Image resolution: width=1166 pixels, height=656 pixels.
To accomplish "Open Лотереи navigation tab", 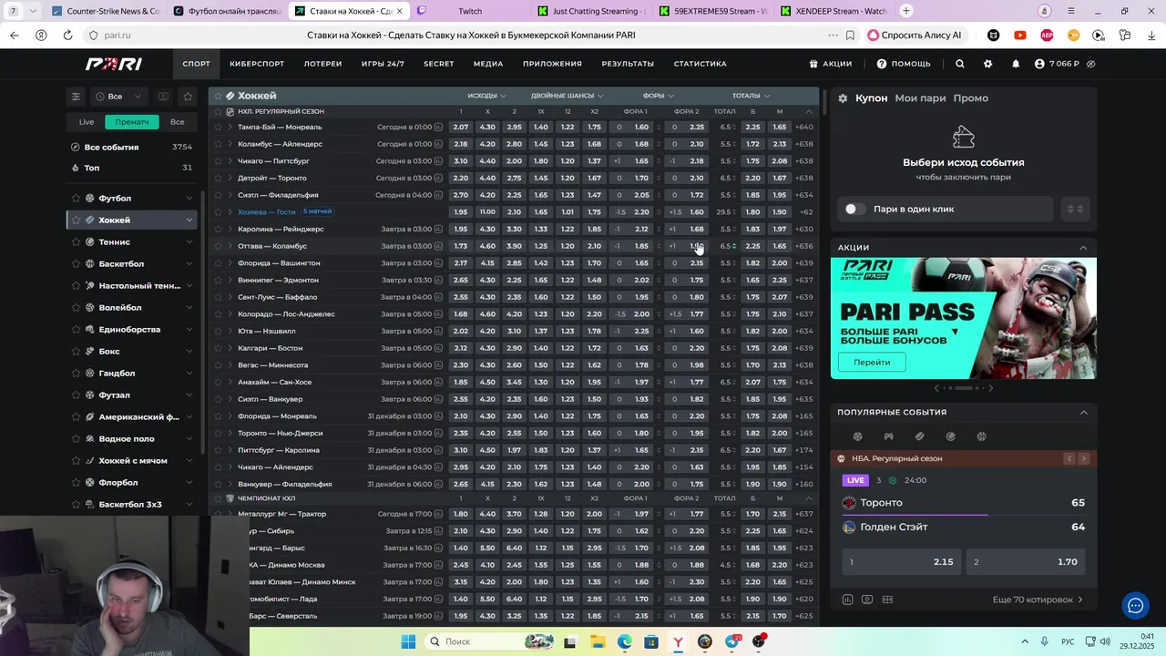I will point(322,64).
